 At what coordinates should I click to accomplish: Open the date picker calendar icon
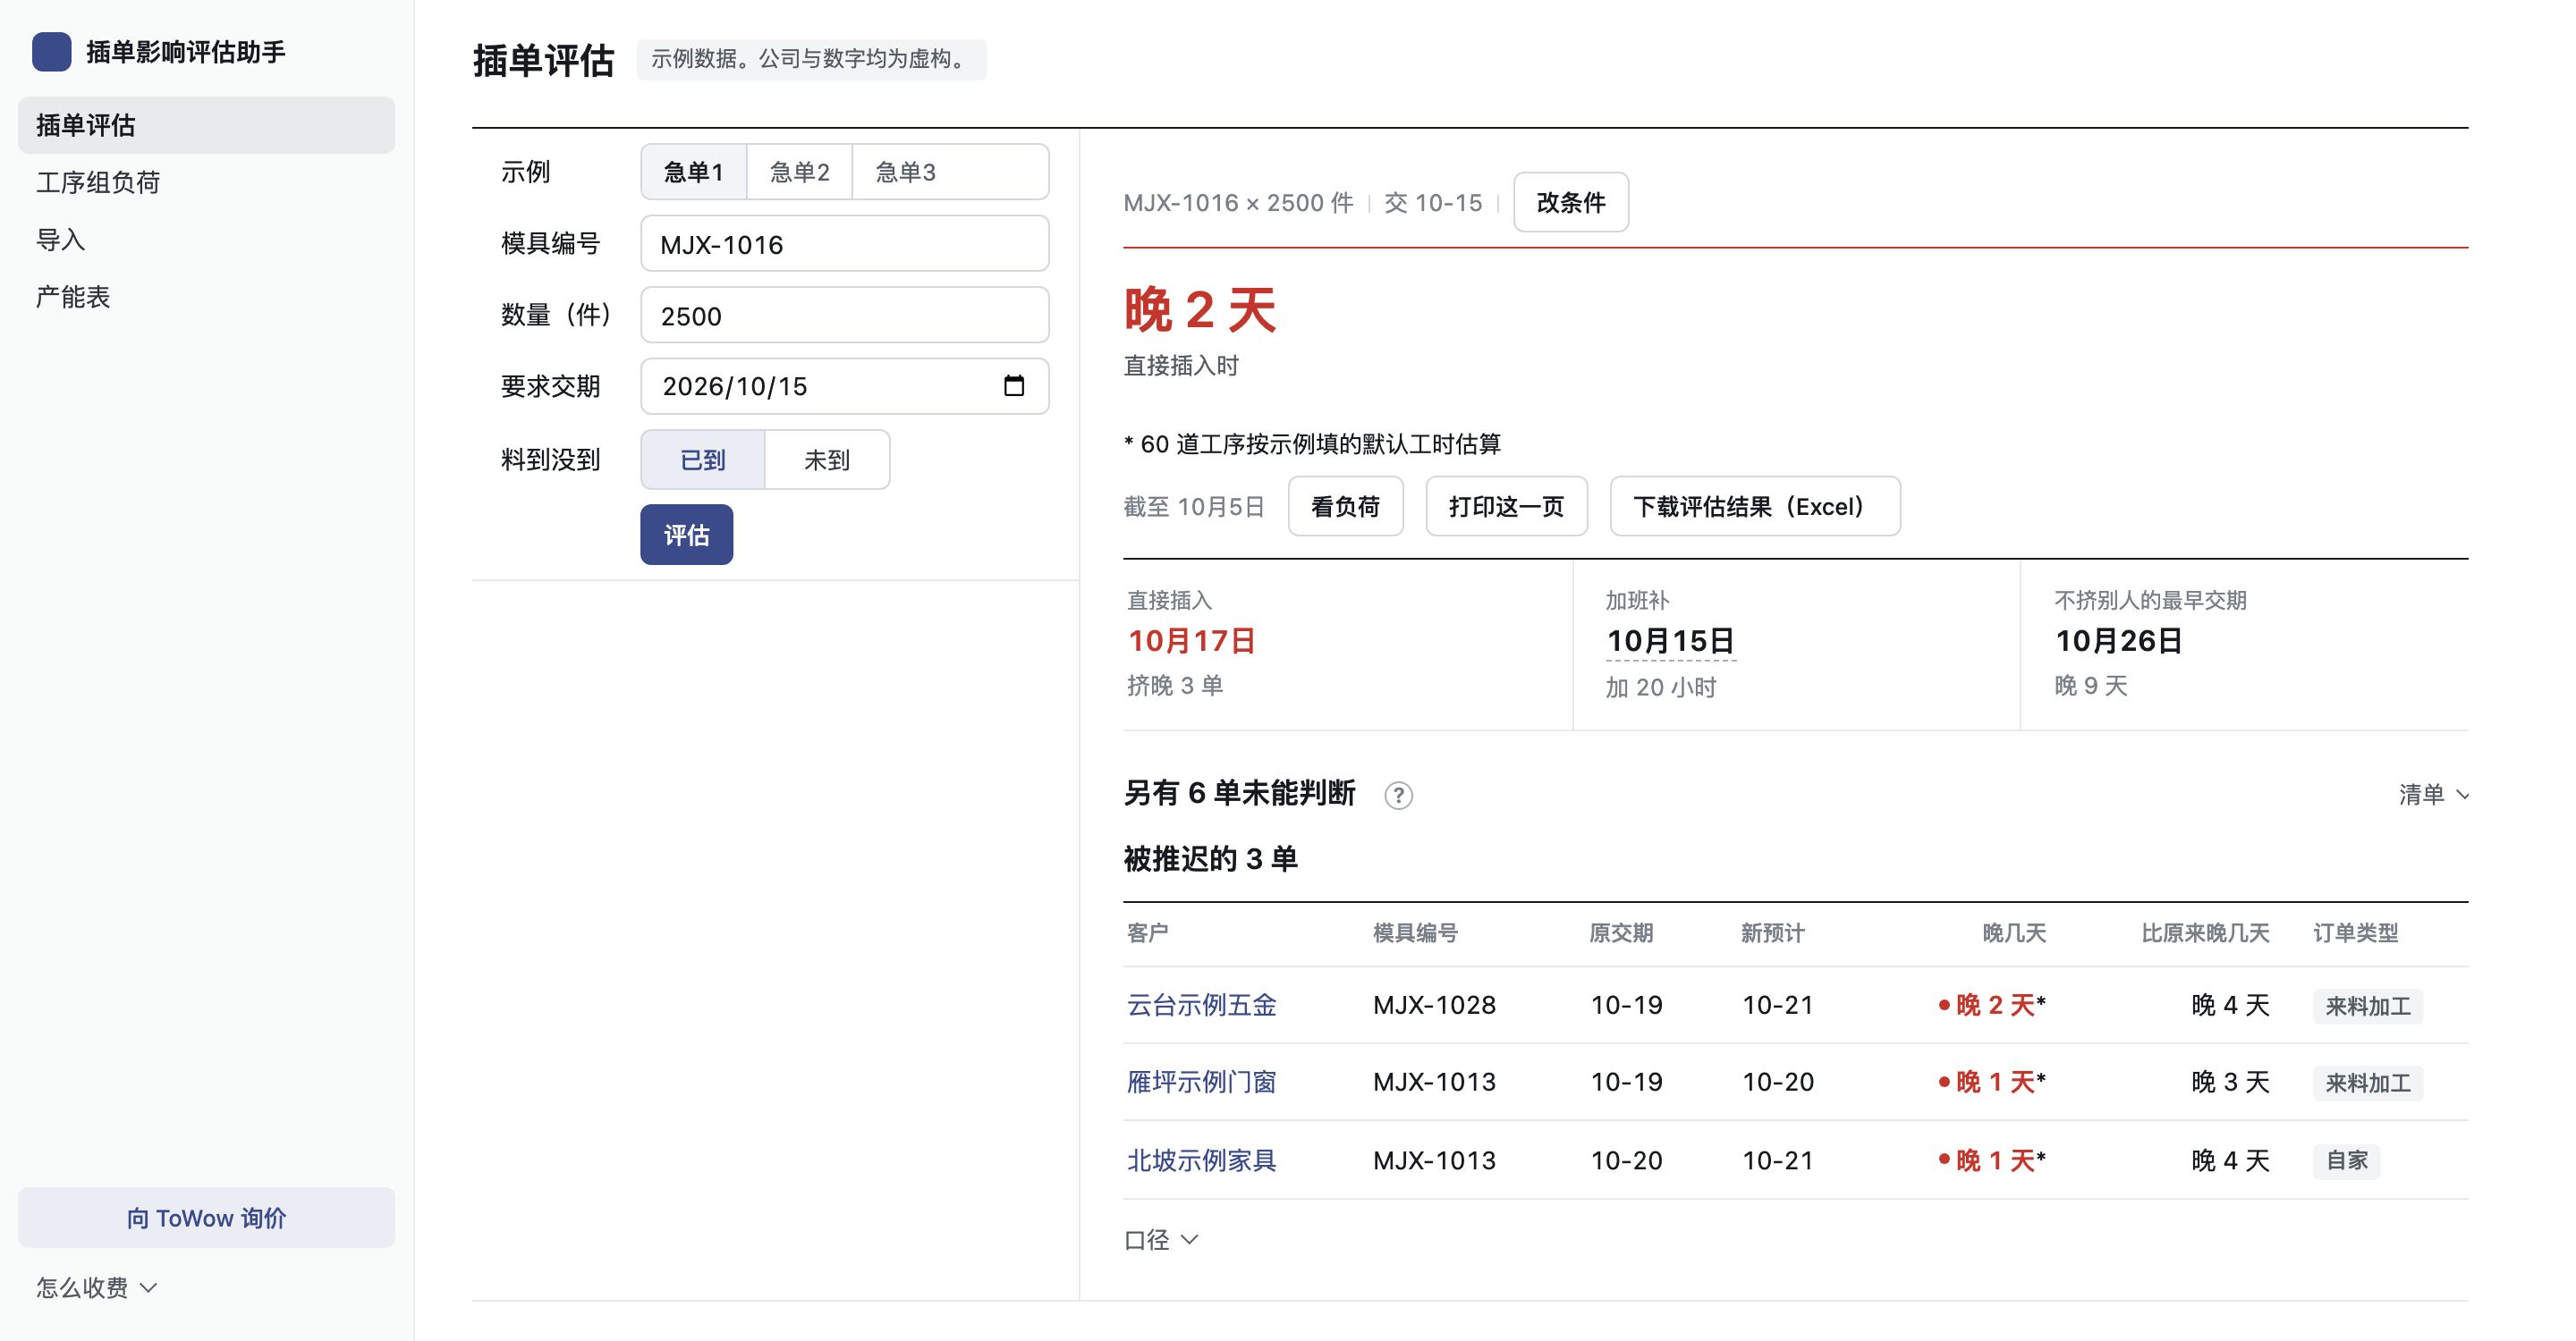click(1014, 385)
